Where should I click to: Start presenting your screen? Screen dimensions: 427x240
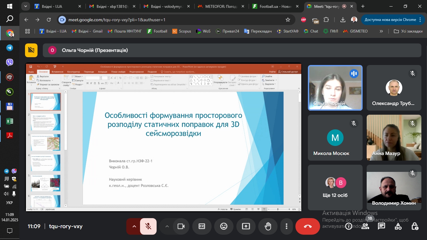pyautogui.click(x=246, y=226)
